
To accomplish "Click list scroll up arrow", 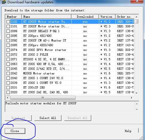I will click(136, 17).
